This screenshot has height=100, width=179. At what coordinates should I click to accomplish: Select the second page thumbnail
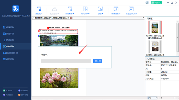(x=155, y=47)
